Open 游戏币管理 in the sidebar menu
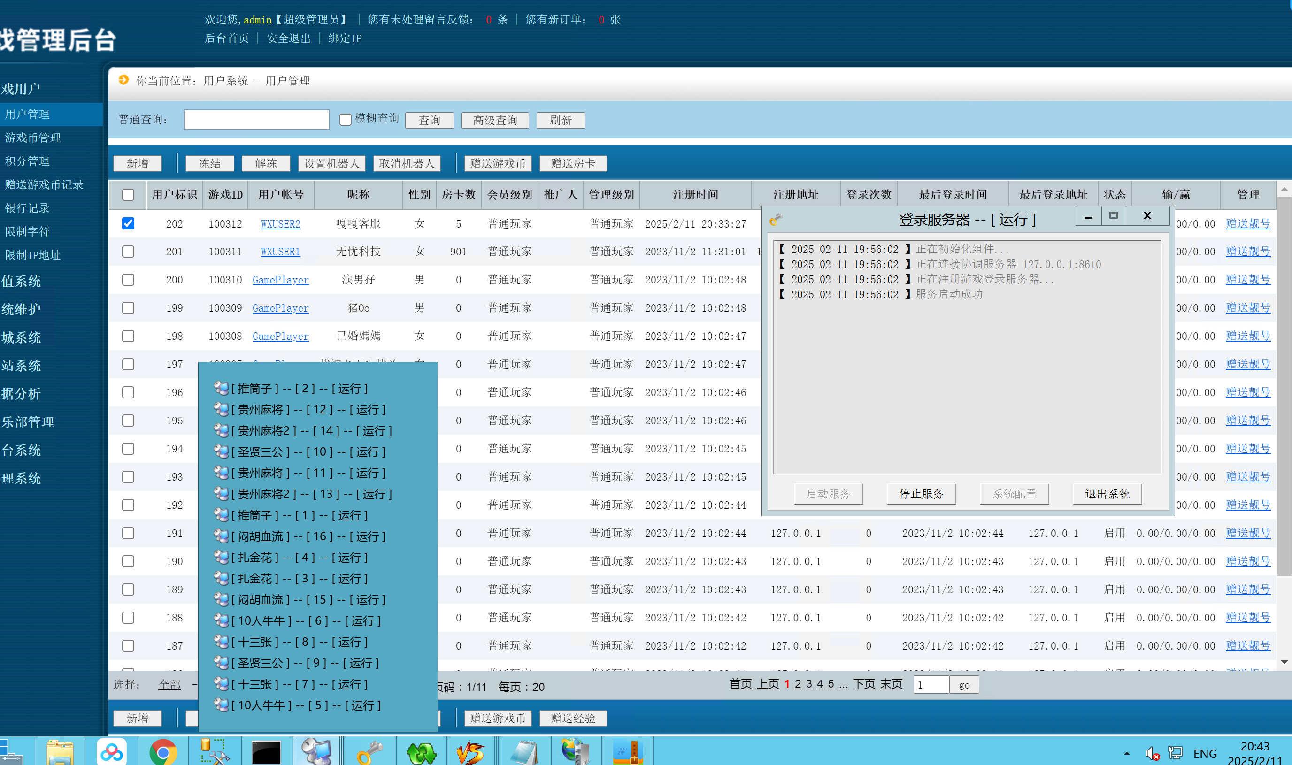 coord(32,138)
